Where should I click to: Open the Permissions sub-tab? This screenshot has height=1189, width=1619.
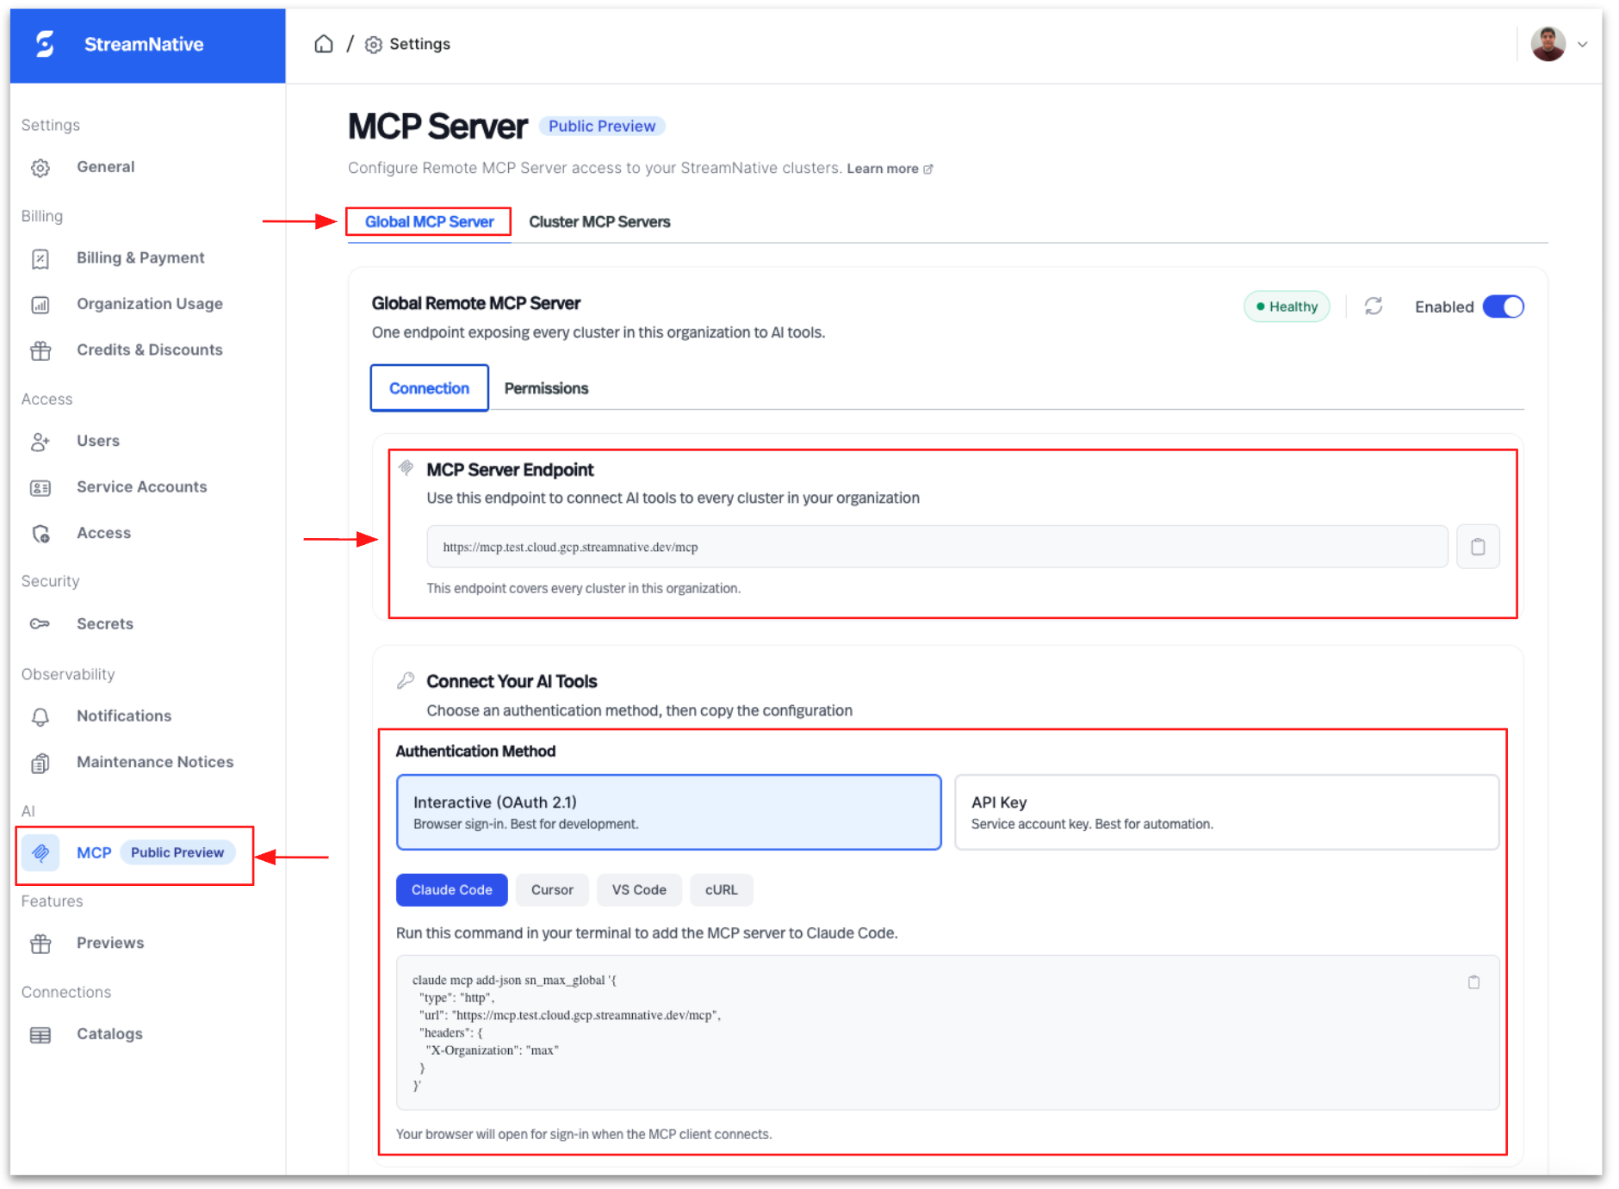pos(546,388)
